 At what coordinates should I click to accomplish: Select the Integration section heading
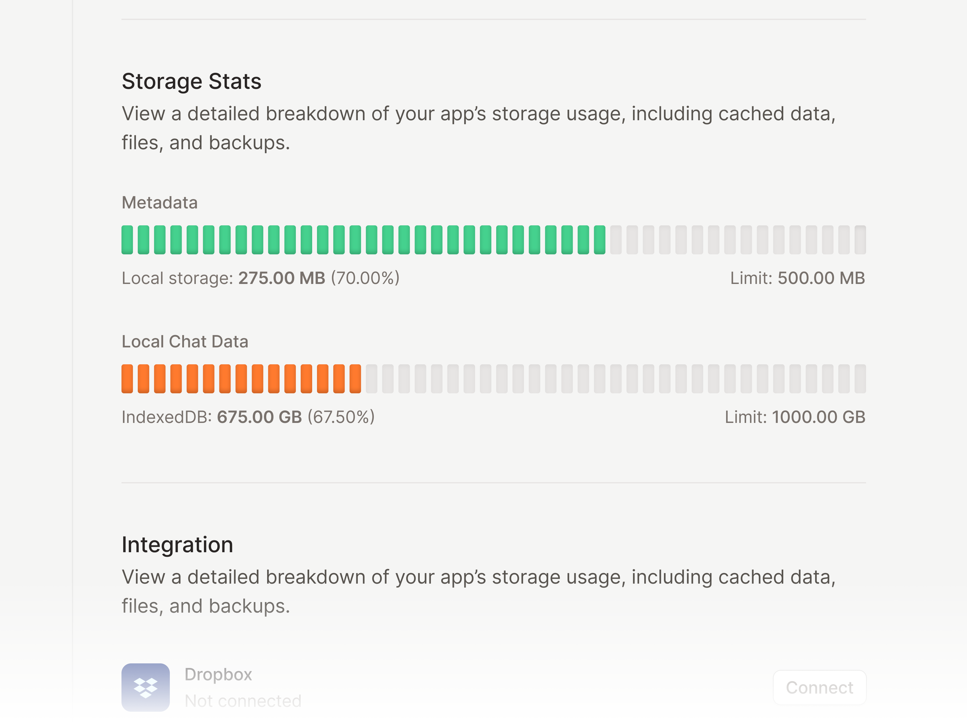pos(177,545)
